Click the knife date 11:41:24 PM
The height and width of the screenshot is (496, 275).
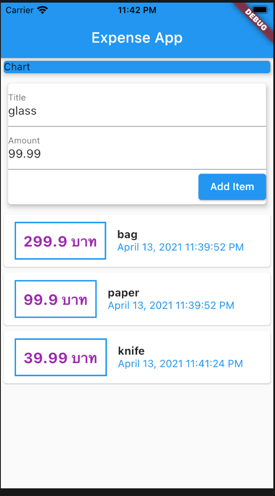point(181,364)
